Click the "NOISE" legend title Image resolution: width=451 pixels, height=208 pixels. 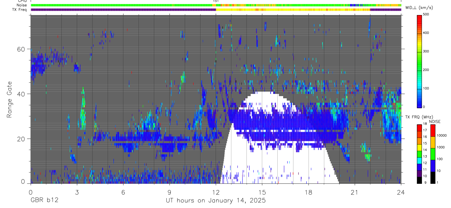pos(435,121)
